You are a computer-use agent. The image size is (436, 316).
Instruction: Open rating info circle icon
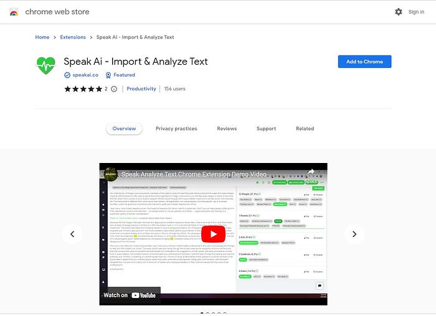click(x=114, y=89)
